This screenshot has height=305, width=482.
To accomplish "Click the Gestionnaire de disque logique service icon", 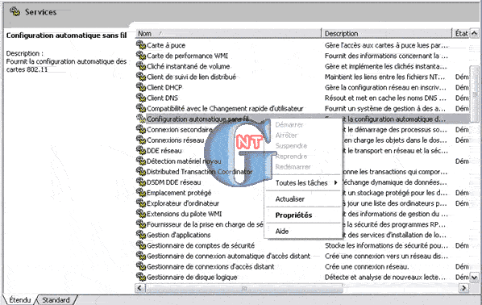I will (141, 277).
